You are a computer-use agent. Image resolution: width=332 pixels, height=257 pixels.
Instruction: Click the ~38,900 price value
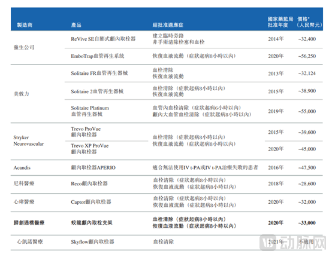(x=307, y=91)
